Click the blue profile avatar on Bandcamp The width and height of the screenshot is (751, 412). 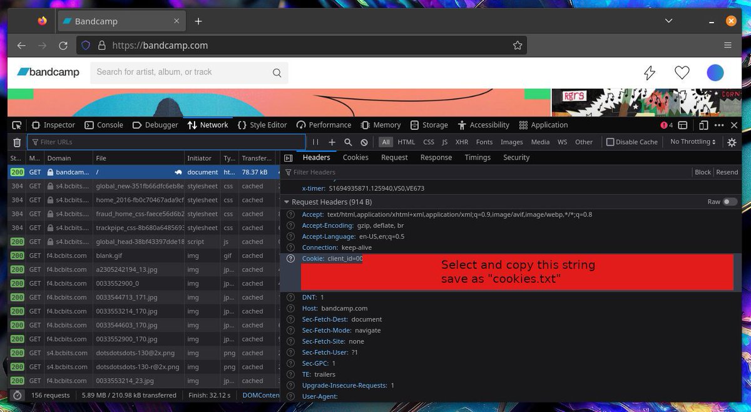click(715, 72)
